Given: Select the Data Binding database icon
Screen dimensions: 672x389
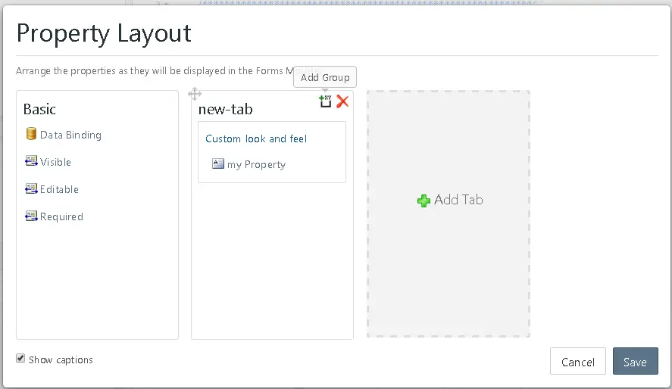Looking at the screenshot, I should coord(31,134).
